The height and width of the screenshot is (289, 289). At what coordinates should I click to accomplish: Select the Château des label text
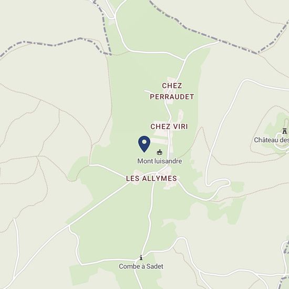click(271, 140)
